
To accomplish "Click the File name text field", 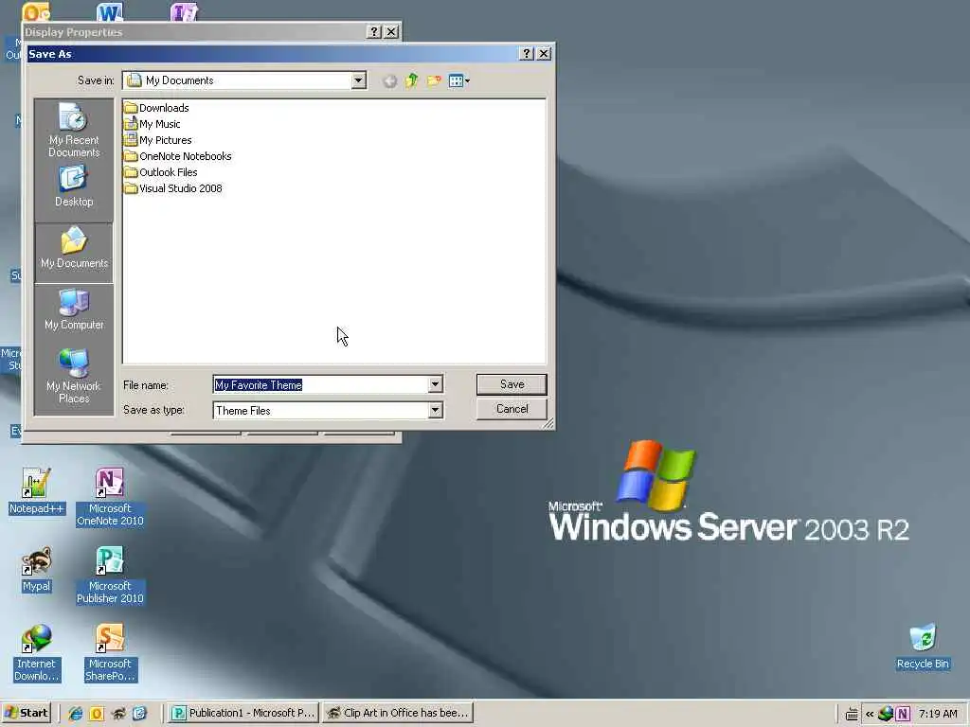I will (320, 384).
